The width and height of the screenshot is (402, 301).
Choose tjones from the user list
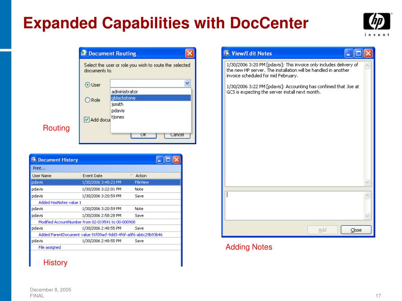pyautogui.click(x=151, y=117)
